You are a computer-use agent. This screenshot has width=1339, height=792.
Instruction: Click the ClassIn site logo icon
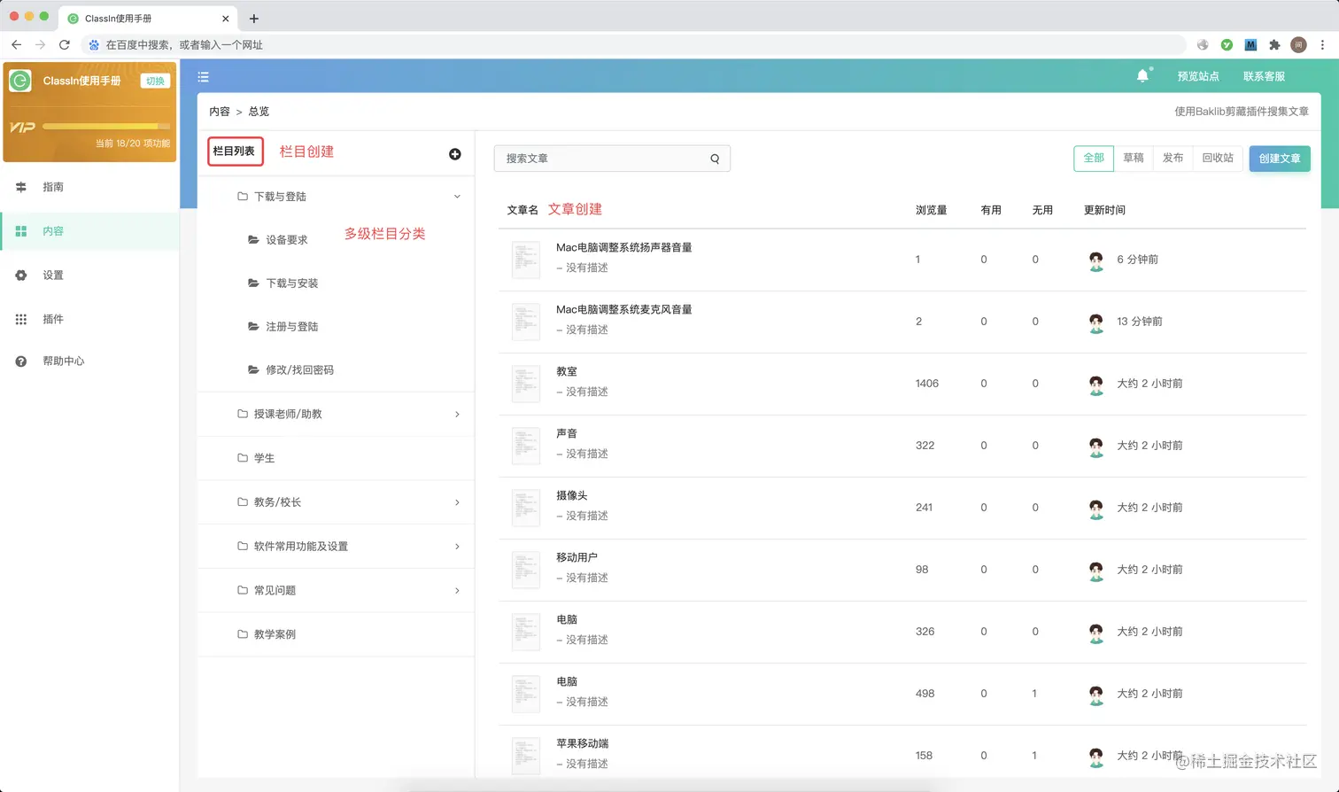20,81
